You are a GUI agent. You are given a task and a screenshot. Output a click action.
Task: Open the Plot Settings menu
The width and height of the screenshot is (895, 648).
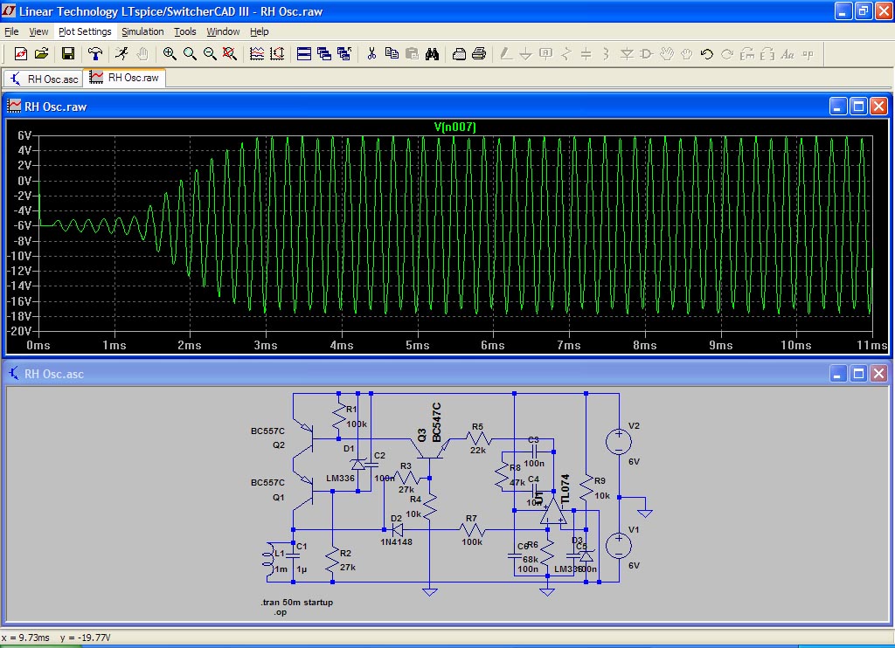pos(85,31)
